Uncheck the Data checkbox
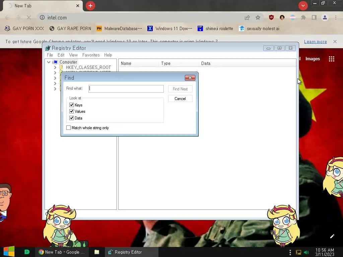The height and width of the screenshot is (257, 343). 72,118
